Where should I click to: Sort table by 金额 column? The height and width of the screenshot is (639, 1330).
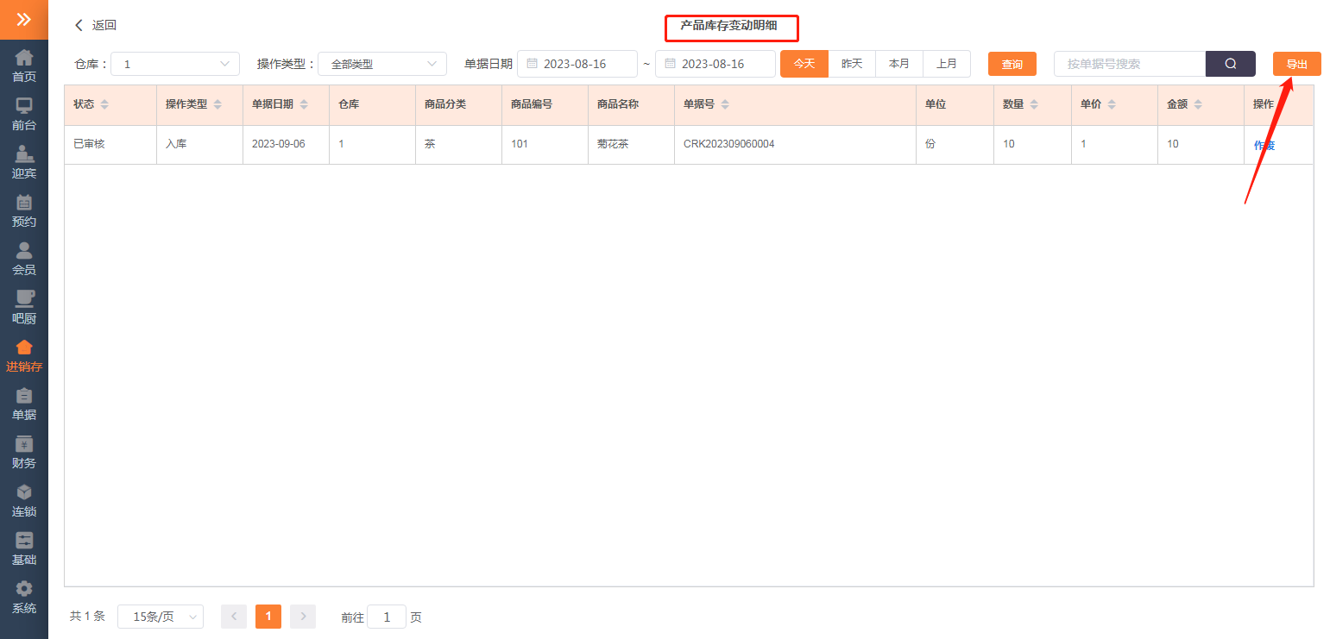1198,104
